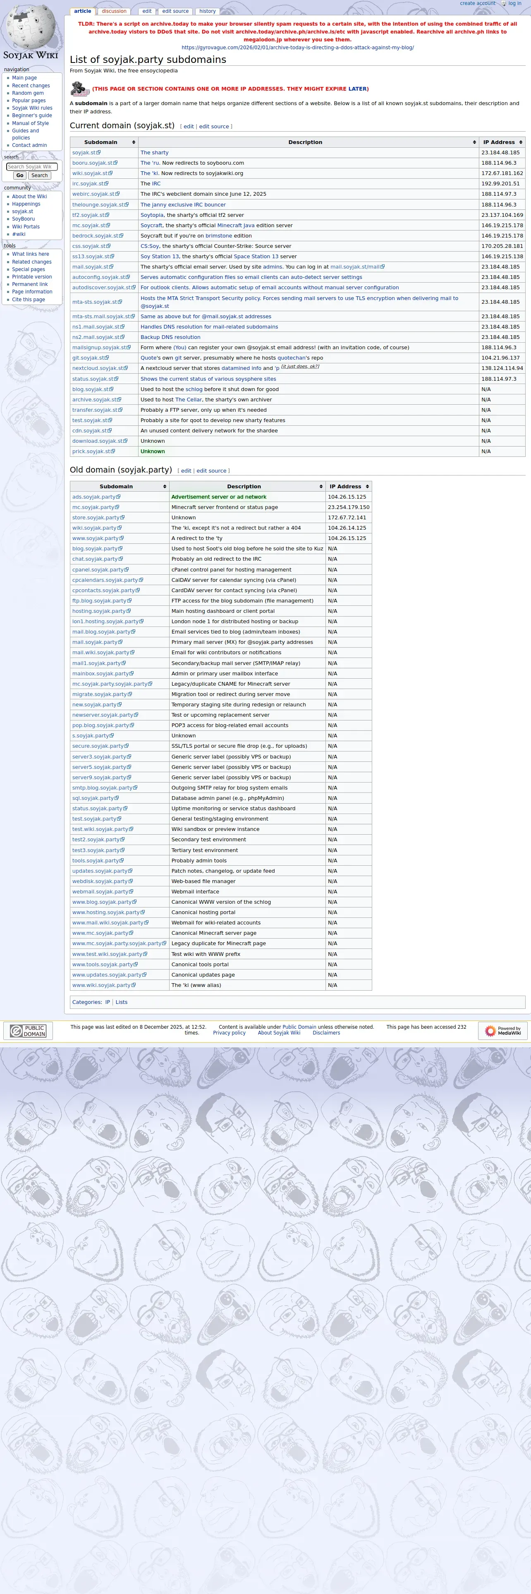Open the Public Domain badge
This screenshot has width=531, height=1594.
[28, 1030]
